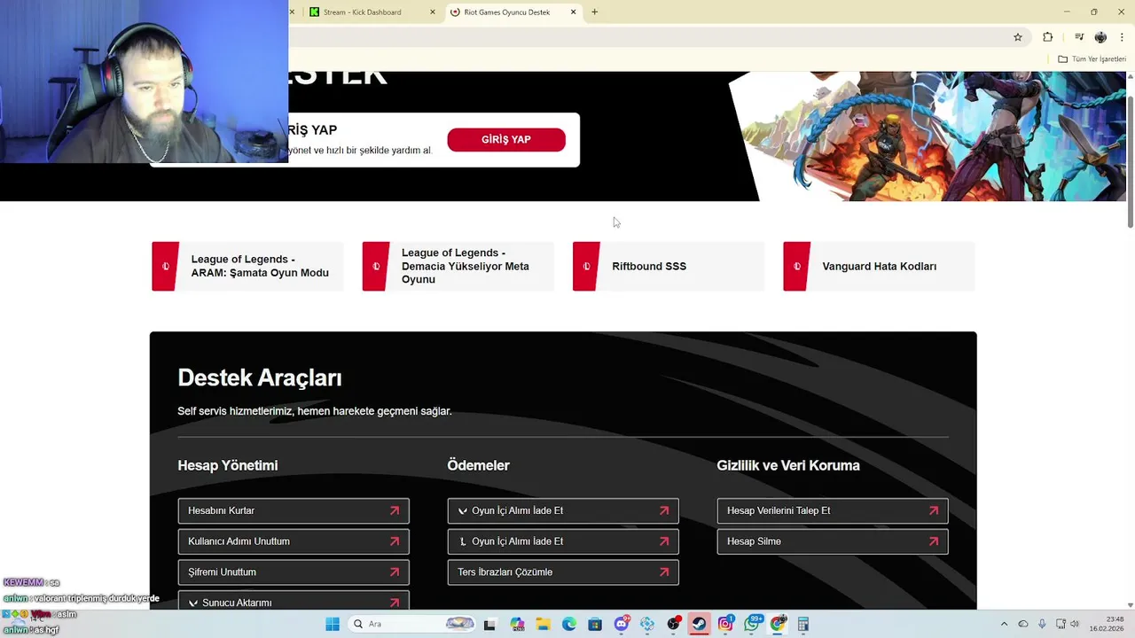Open WhatsApp from the taskbar
The image size is (1135, 638).
click(x=752, y=624)
